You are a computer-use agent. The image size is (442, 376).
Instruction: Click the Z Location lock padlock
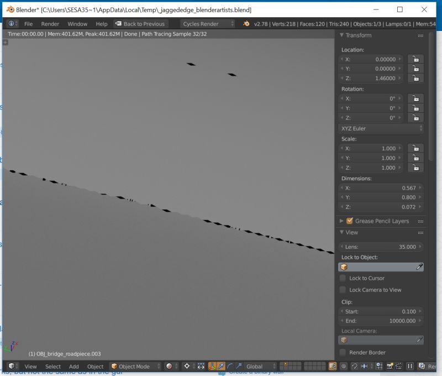coord(415,78)
